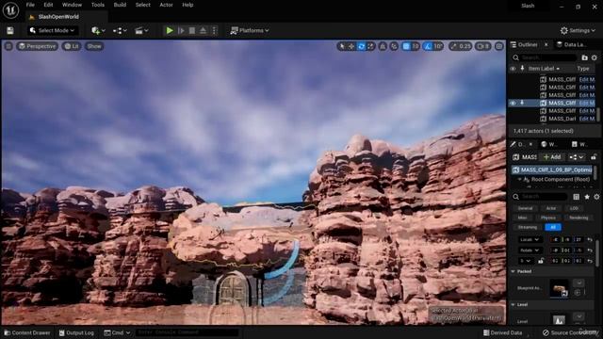This screenshot has width=603, height=339.
Task: Choose the select objects cursor tool
Action: click(x=341, y=46)
